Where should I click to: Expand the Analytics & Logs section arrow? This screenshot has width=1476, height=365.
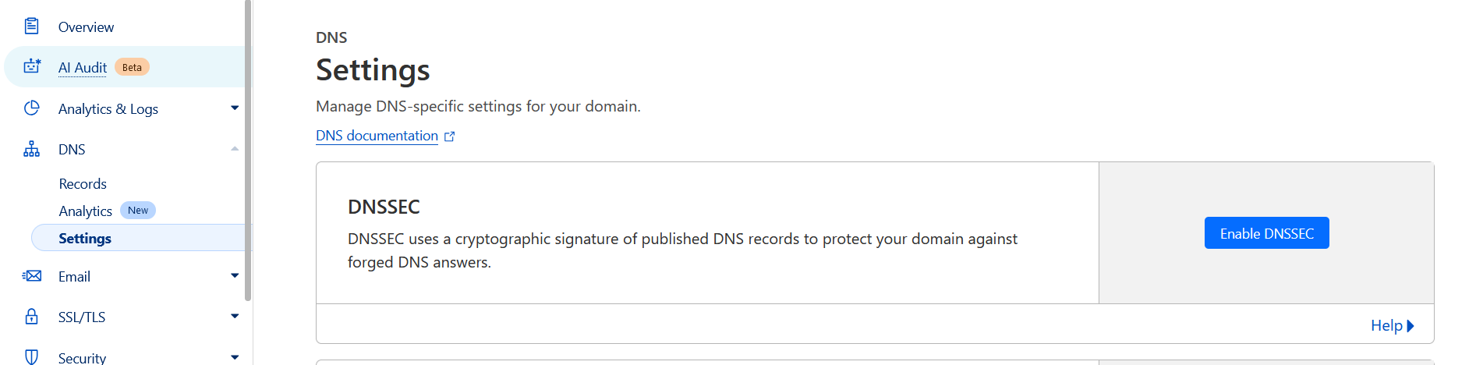[235, 108]
